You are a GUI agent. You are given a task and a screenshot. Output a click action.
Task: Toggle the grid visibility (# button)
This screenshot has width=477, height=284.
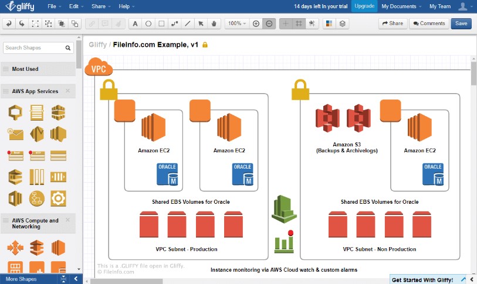click(299, 23)
